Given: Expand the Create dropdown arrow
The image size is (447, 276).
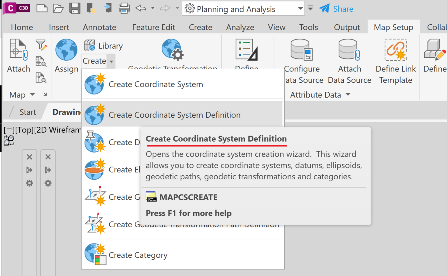Looking at the screenshot, I should pyautogui.click(x=111, y=61).
